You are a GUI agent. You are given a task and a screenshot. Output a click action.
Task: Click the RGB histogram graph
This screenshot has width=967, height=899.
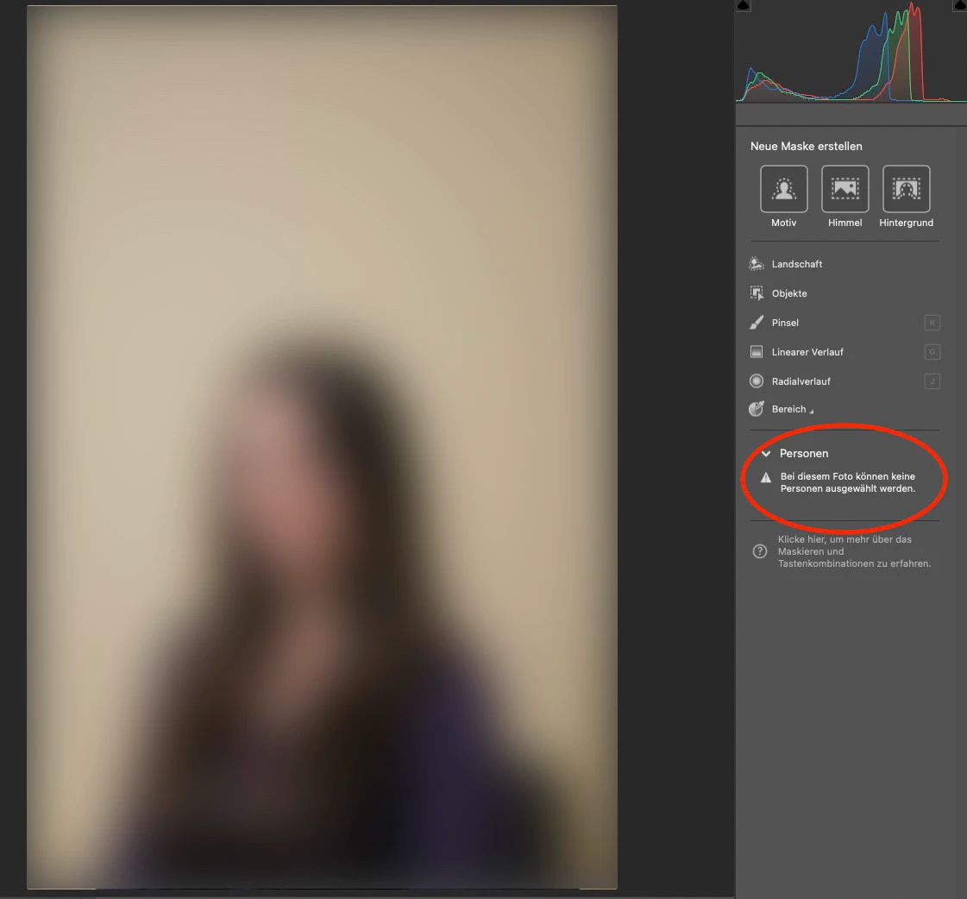[851, 52]
